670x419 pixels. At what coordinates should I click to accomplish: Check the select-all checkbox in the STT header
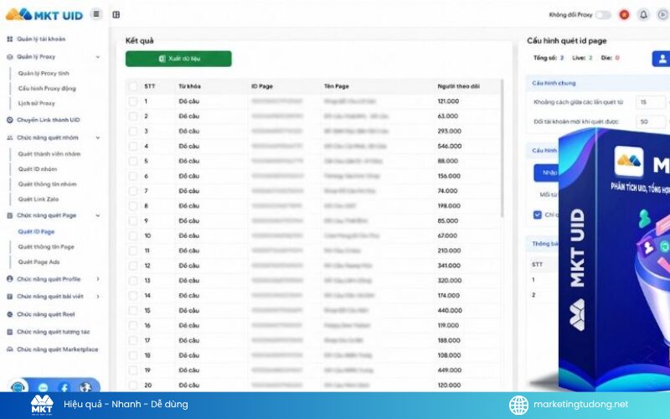click(133, 86)
